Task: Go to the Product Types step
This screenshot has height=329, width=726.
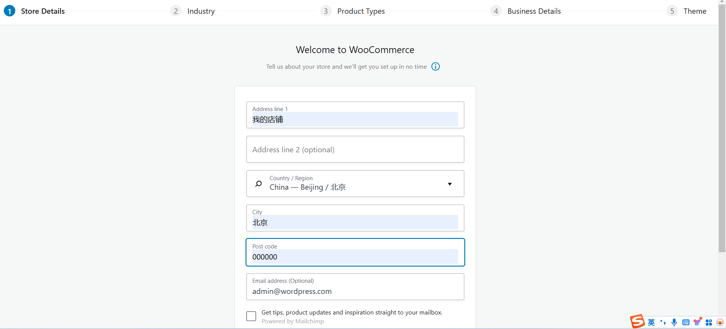Action: tap(361, 11)
